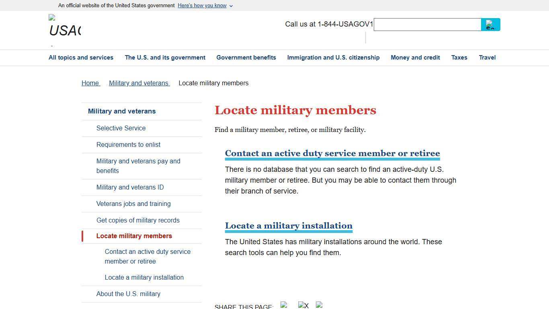This screenshot has width=549, height=309.
Task: Collapse the Locate military members subsection
Action: [134, 236]
